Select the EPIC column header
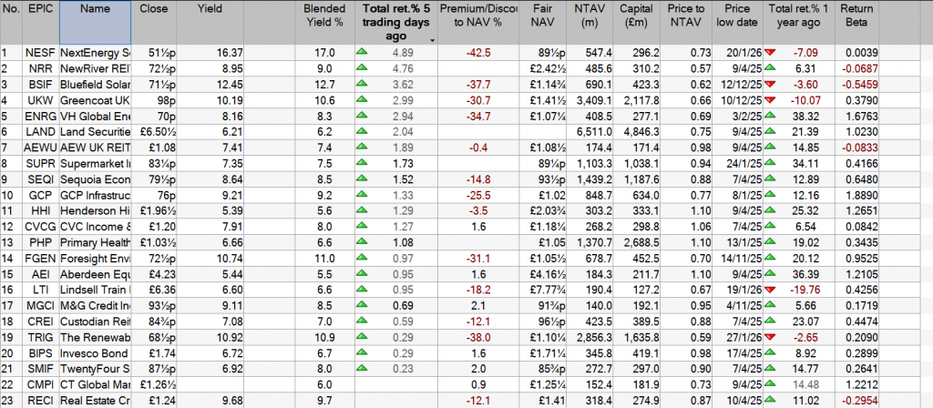The height and width of the screenshot is (408, 933). (x=39, y=8)
